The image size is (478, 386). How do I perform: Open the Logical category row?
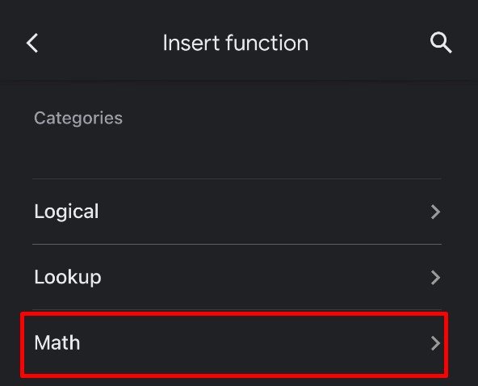tap(237, 212)
